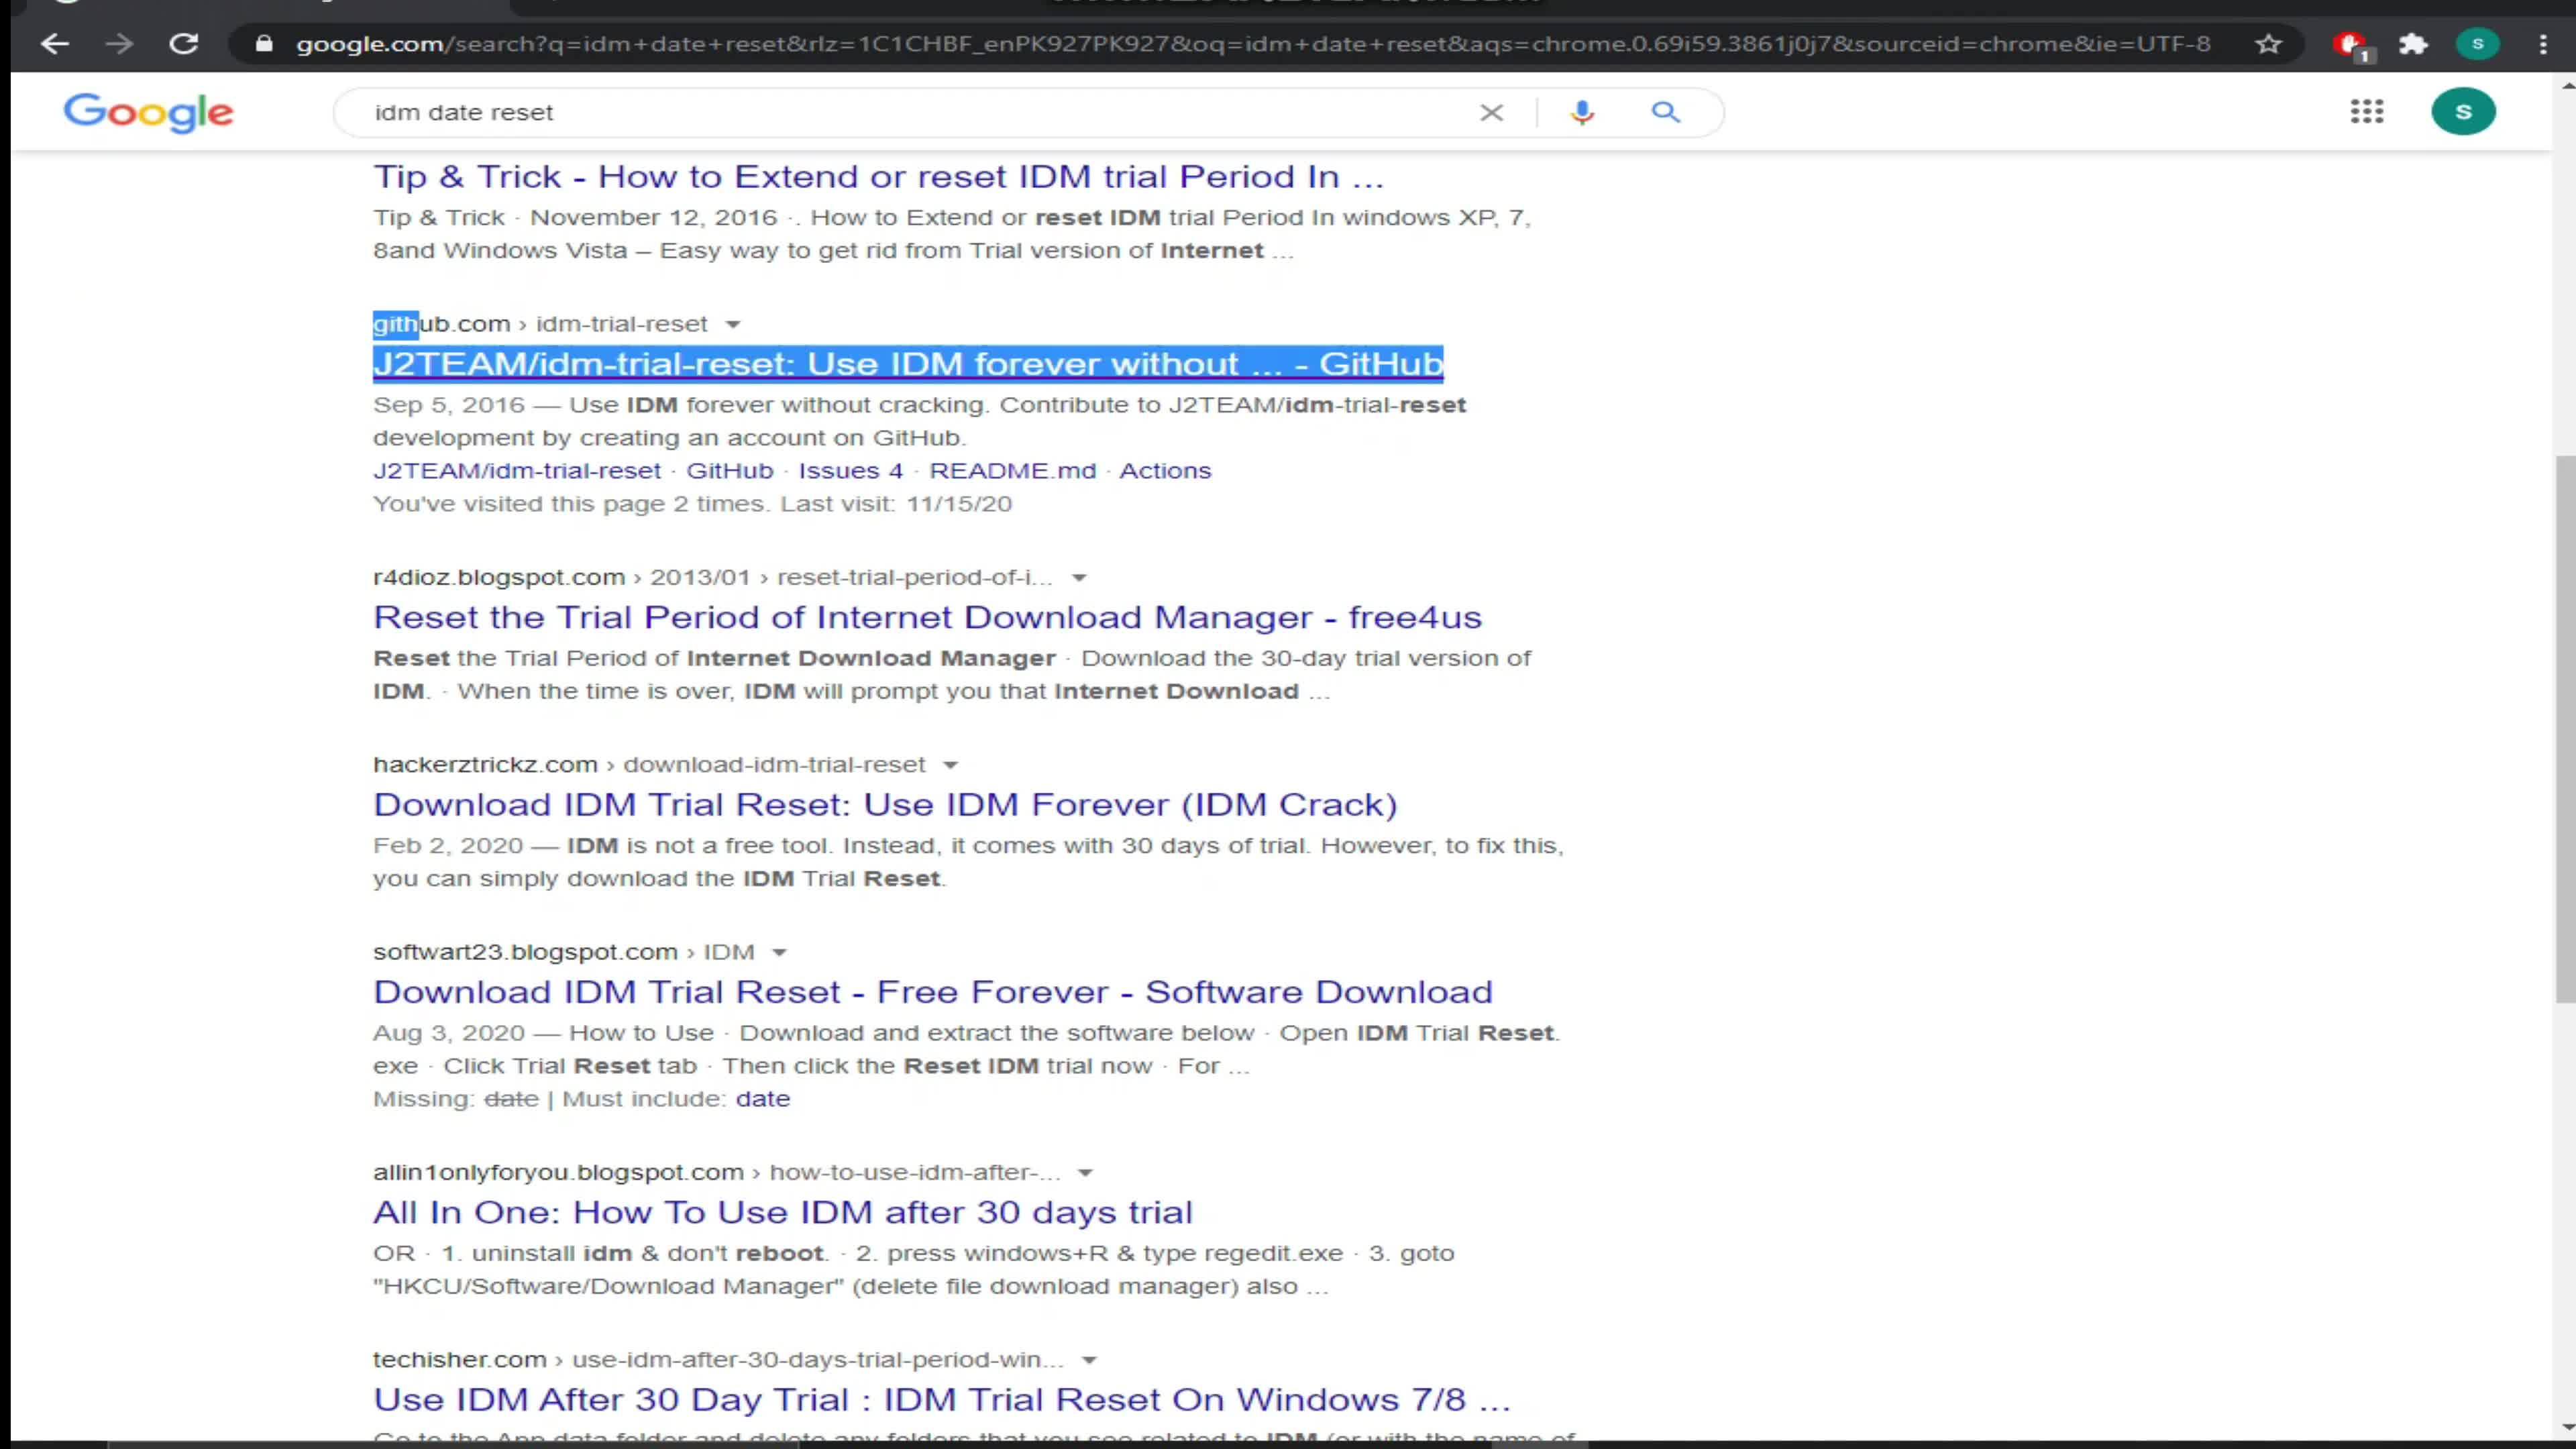Screen dimensions: 2576x1449
Task: Click the scrollbar down arrow
Action: pos(2567,1427)
